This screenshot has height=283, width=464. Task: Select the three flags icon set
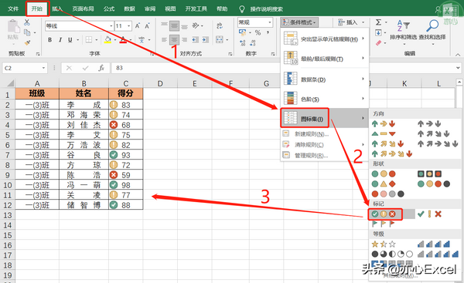coord(384,224)
